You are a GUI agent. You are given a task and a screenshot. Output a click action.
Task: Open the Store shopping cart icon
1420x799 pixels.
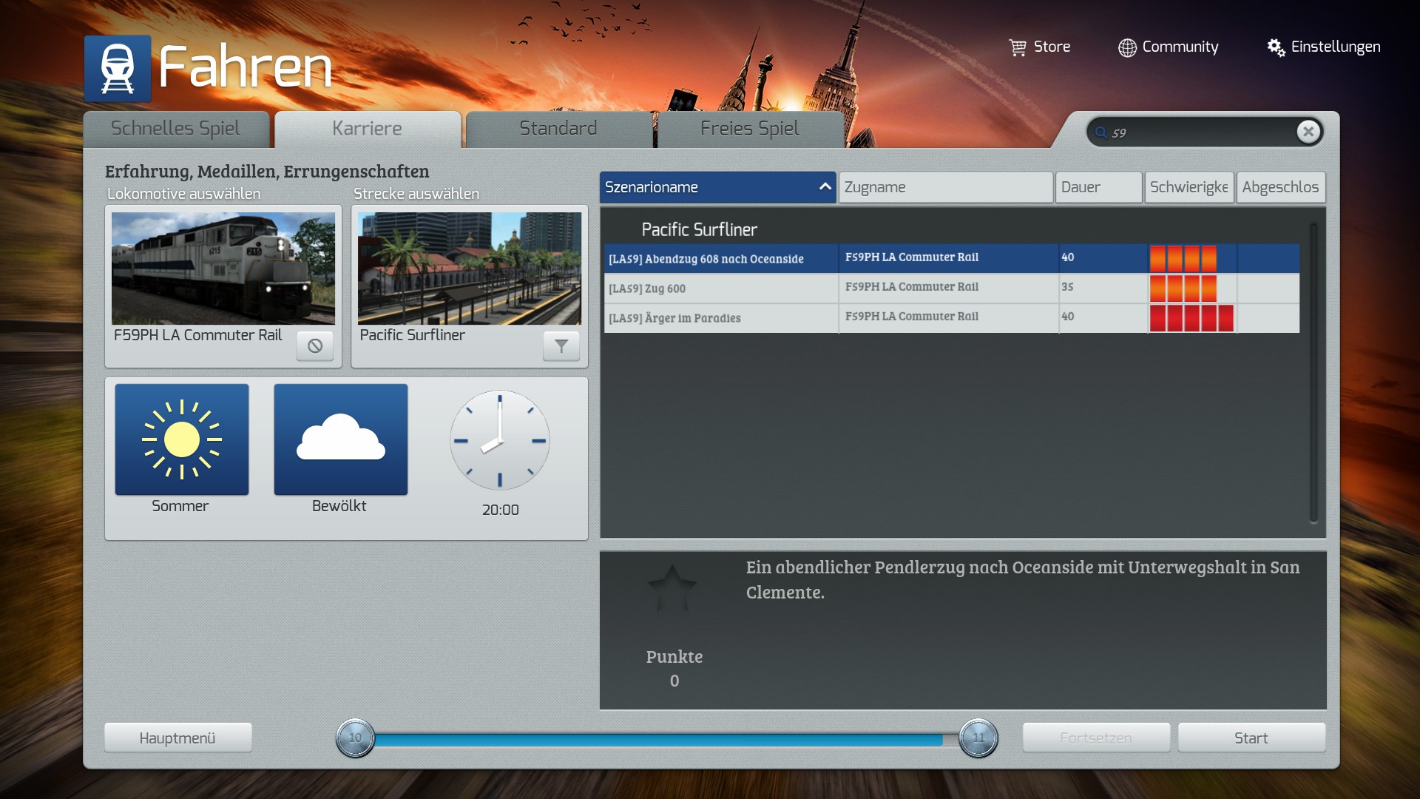click(1018, 47)
